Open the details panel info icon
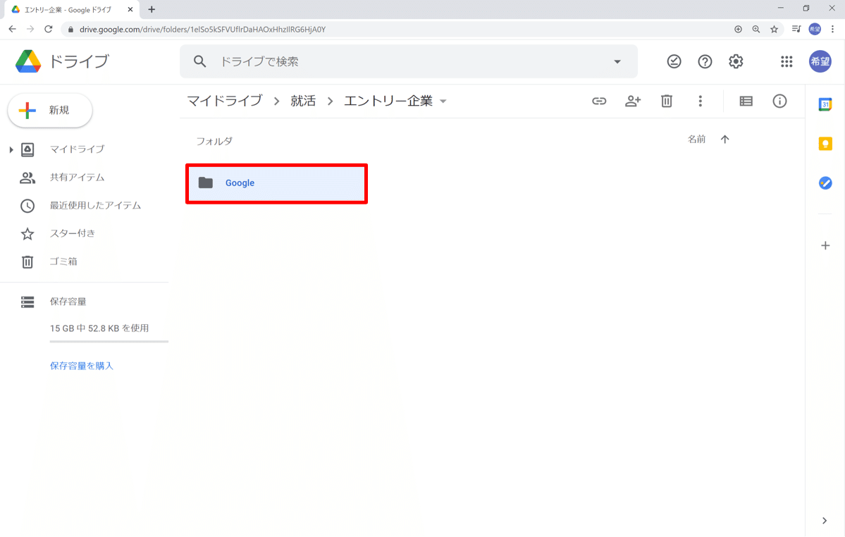Screen dimensions: 845x537 pyautogui.click(x=779, y=101)
